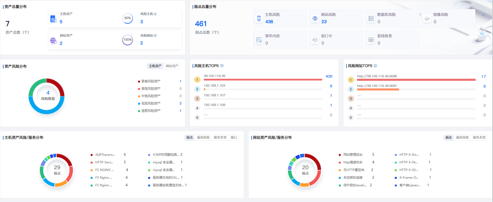Click the host risk (主机风险) icon

[259, 18]
